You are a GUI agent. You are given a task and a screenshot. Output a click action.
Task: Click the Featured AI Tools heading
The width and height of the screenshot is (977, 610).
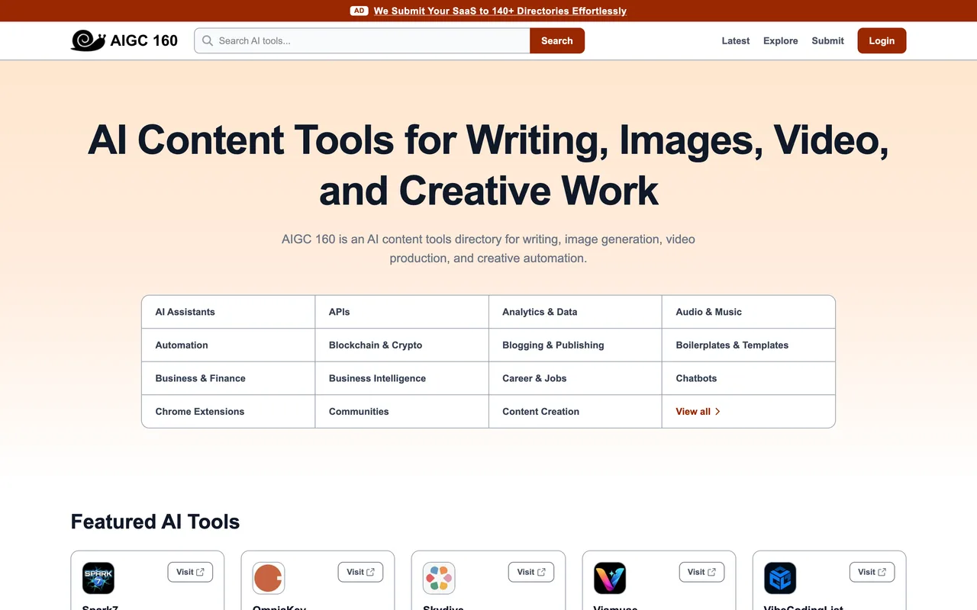pos(155,522)
